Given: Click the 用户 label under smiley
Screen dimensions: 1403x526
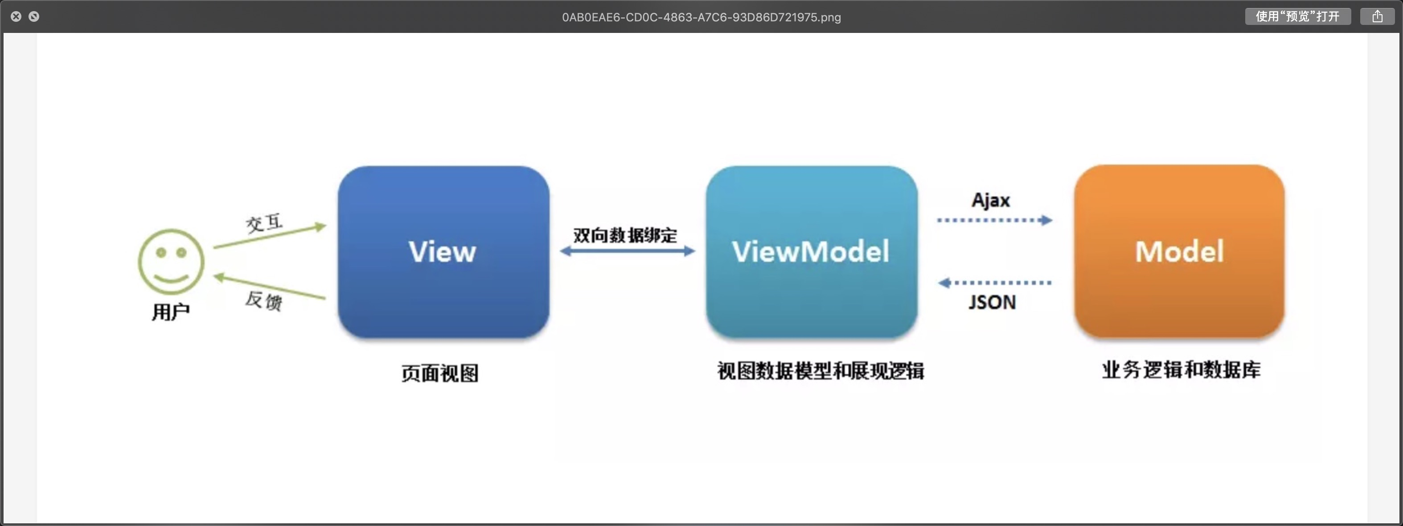Looking at the screenshot, I should click(x=171, y=312).
